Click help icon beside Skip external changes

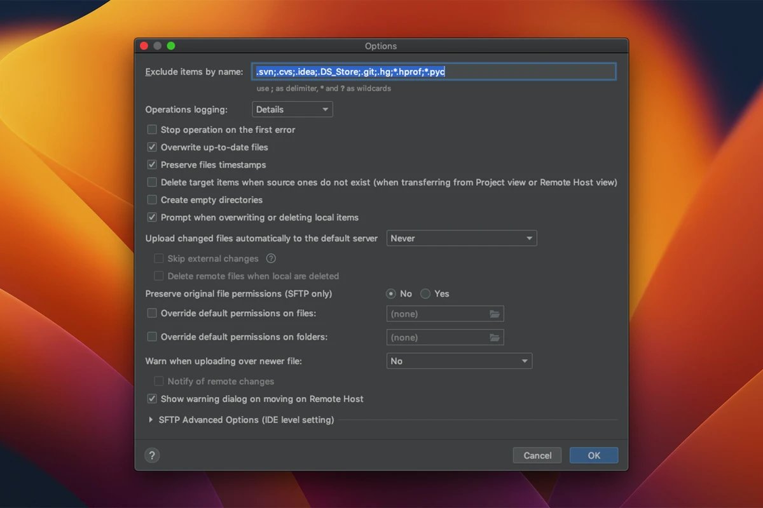(x=271, y=258)
